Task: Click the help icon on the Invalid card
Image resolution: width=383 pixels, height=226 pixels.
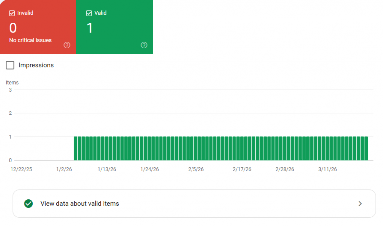Action: coord(67,45)
